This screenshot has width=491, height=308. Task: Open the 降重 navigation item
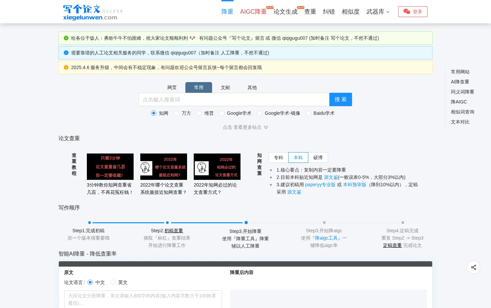pos(227,12)
